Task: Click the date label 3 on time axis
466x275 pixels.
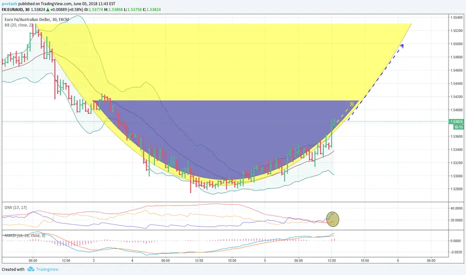Action: click(x=93, y=260)
